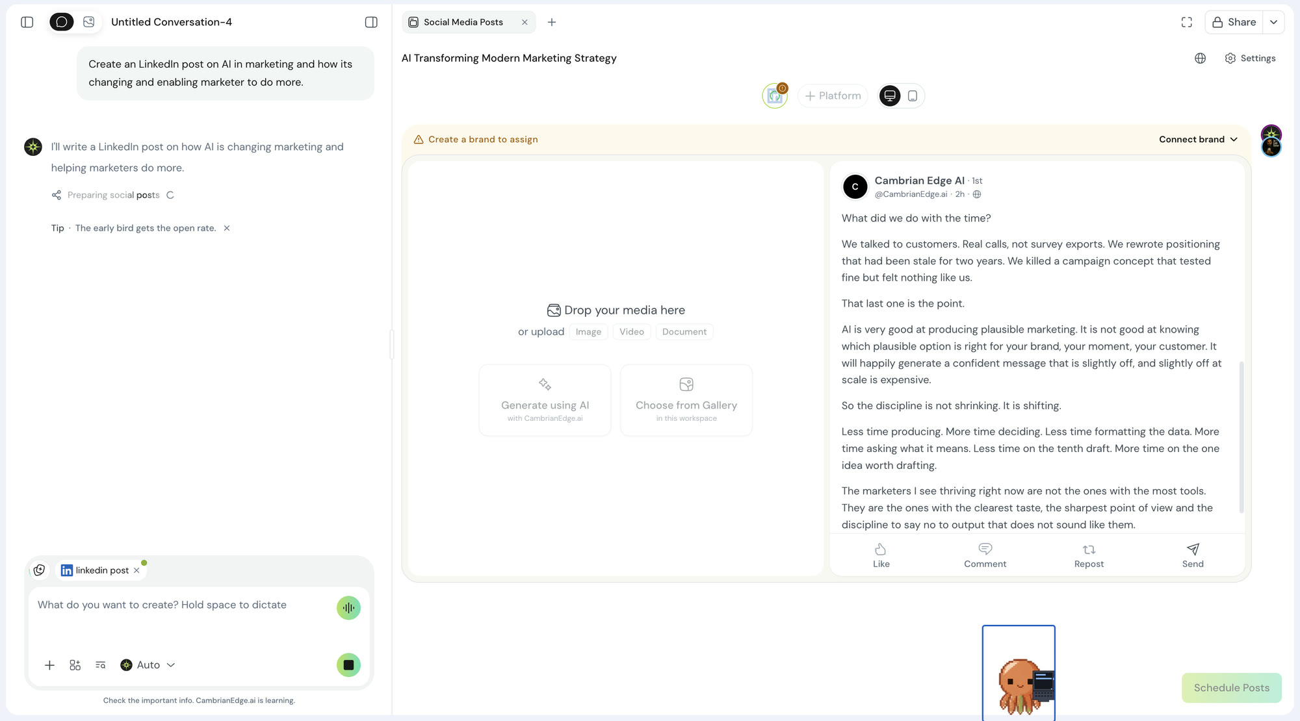Open Settings
Image resolution: width=1300 pixels, height=721 pixels.
pos(1250,58)
